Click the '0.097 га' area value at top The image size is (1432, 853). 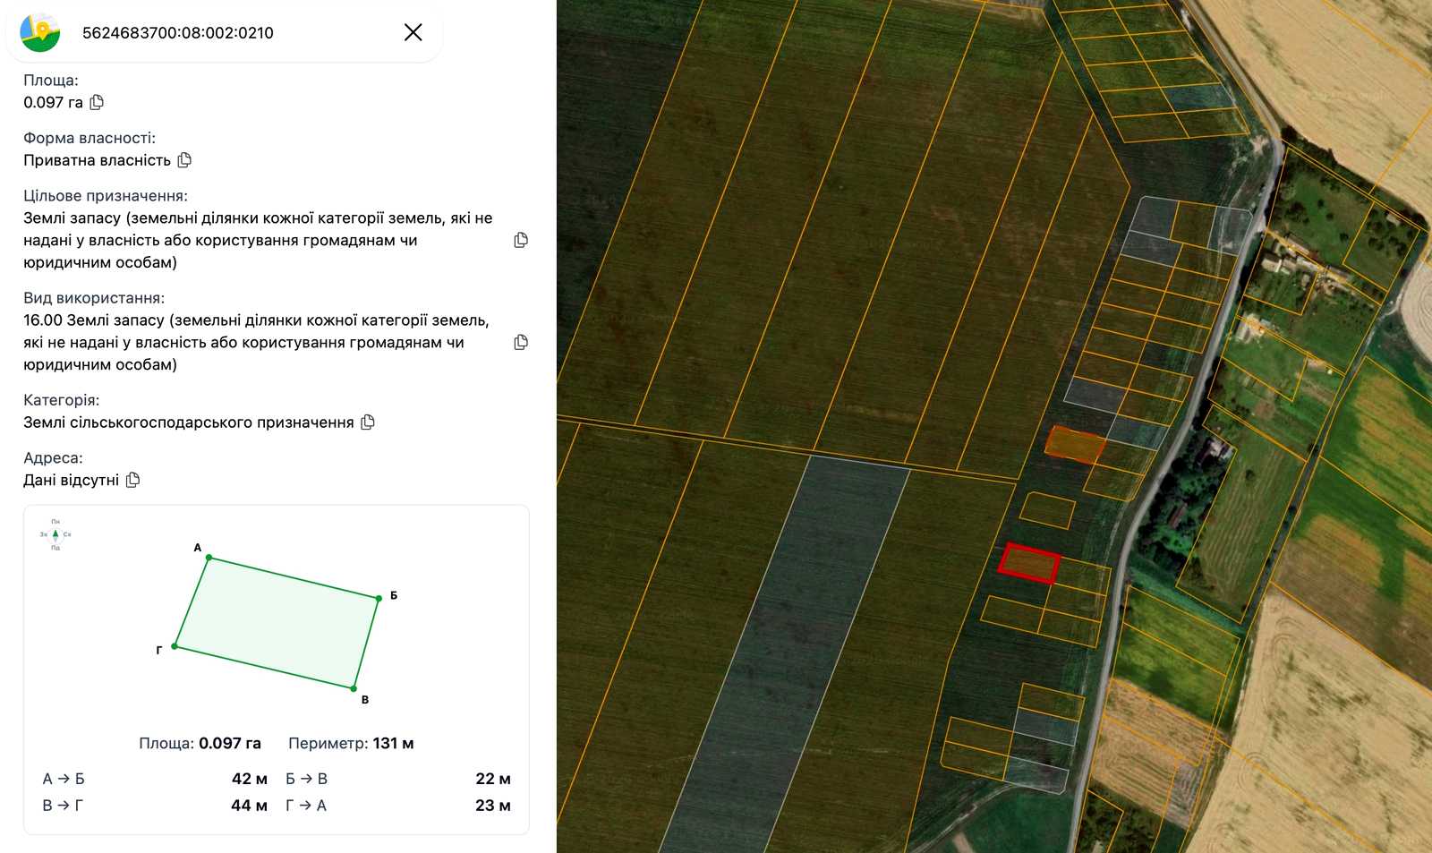53,102
